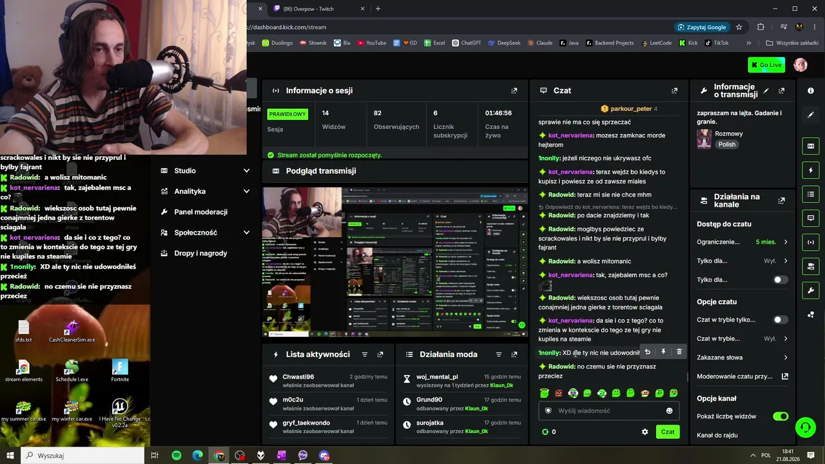Toggle Pokaż liczbę widzów switch
The width and height of the screenshot is (825, 464).
(781, 416)
